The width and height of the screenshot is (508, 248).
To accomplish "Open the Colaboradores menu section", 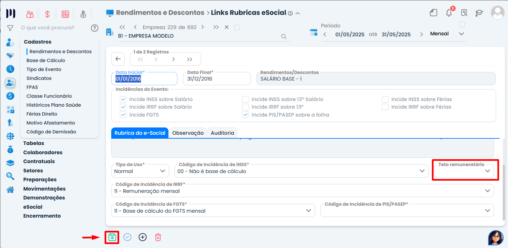I will pyautogui.click(x=43, y=153).
